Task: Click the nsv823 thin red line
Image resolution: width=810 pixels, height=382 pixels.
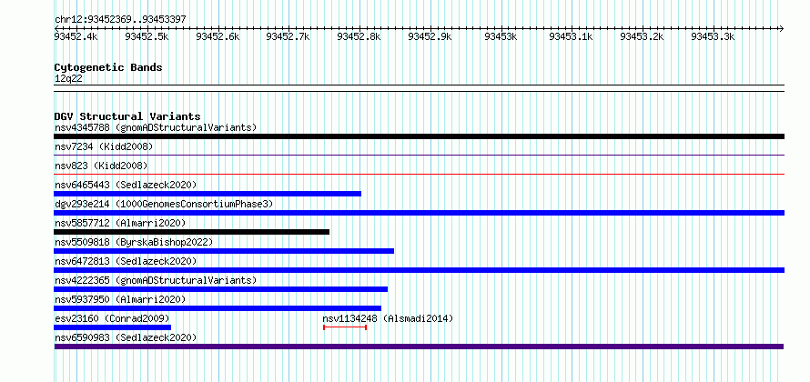Action: [419, 174]
